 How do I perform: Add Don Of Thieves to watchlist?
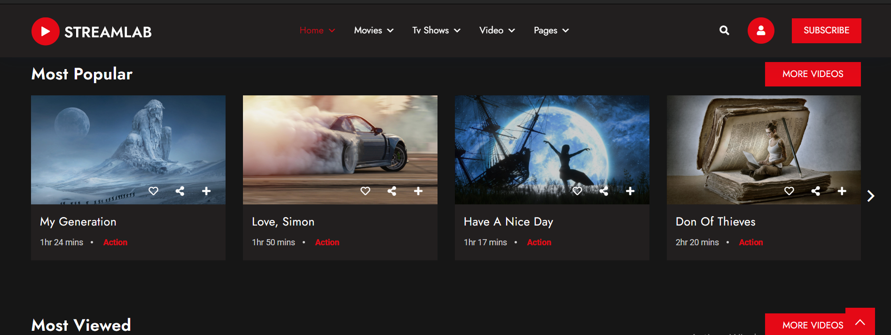click(842, 191)
